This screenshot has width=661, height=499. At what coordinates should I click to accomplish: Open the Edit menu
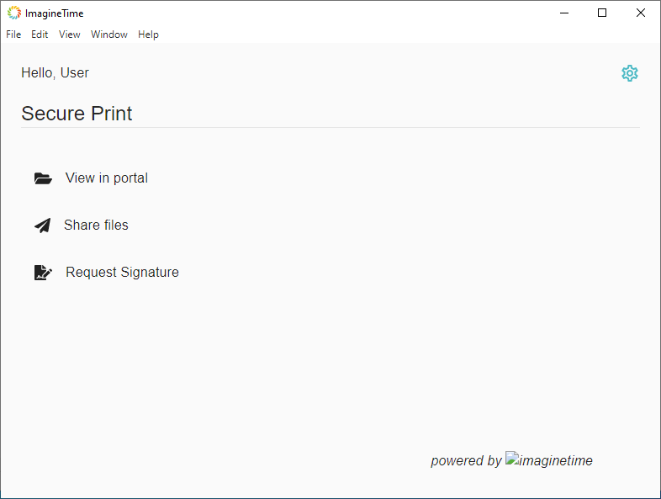coord(40,35)
